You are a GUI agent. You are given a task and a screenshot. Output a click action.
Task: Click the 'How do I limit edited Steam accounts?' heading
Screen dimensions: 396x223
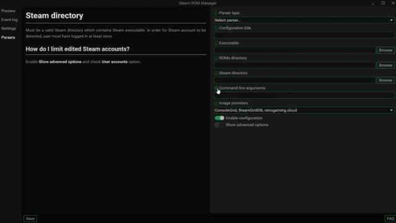coord(77,49)
